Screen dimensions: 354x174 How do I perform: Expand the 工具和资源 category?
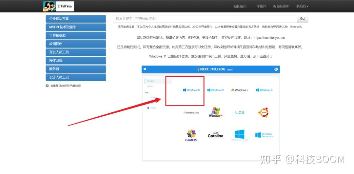click(x=76, y=35)
